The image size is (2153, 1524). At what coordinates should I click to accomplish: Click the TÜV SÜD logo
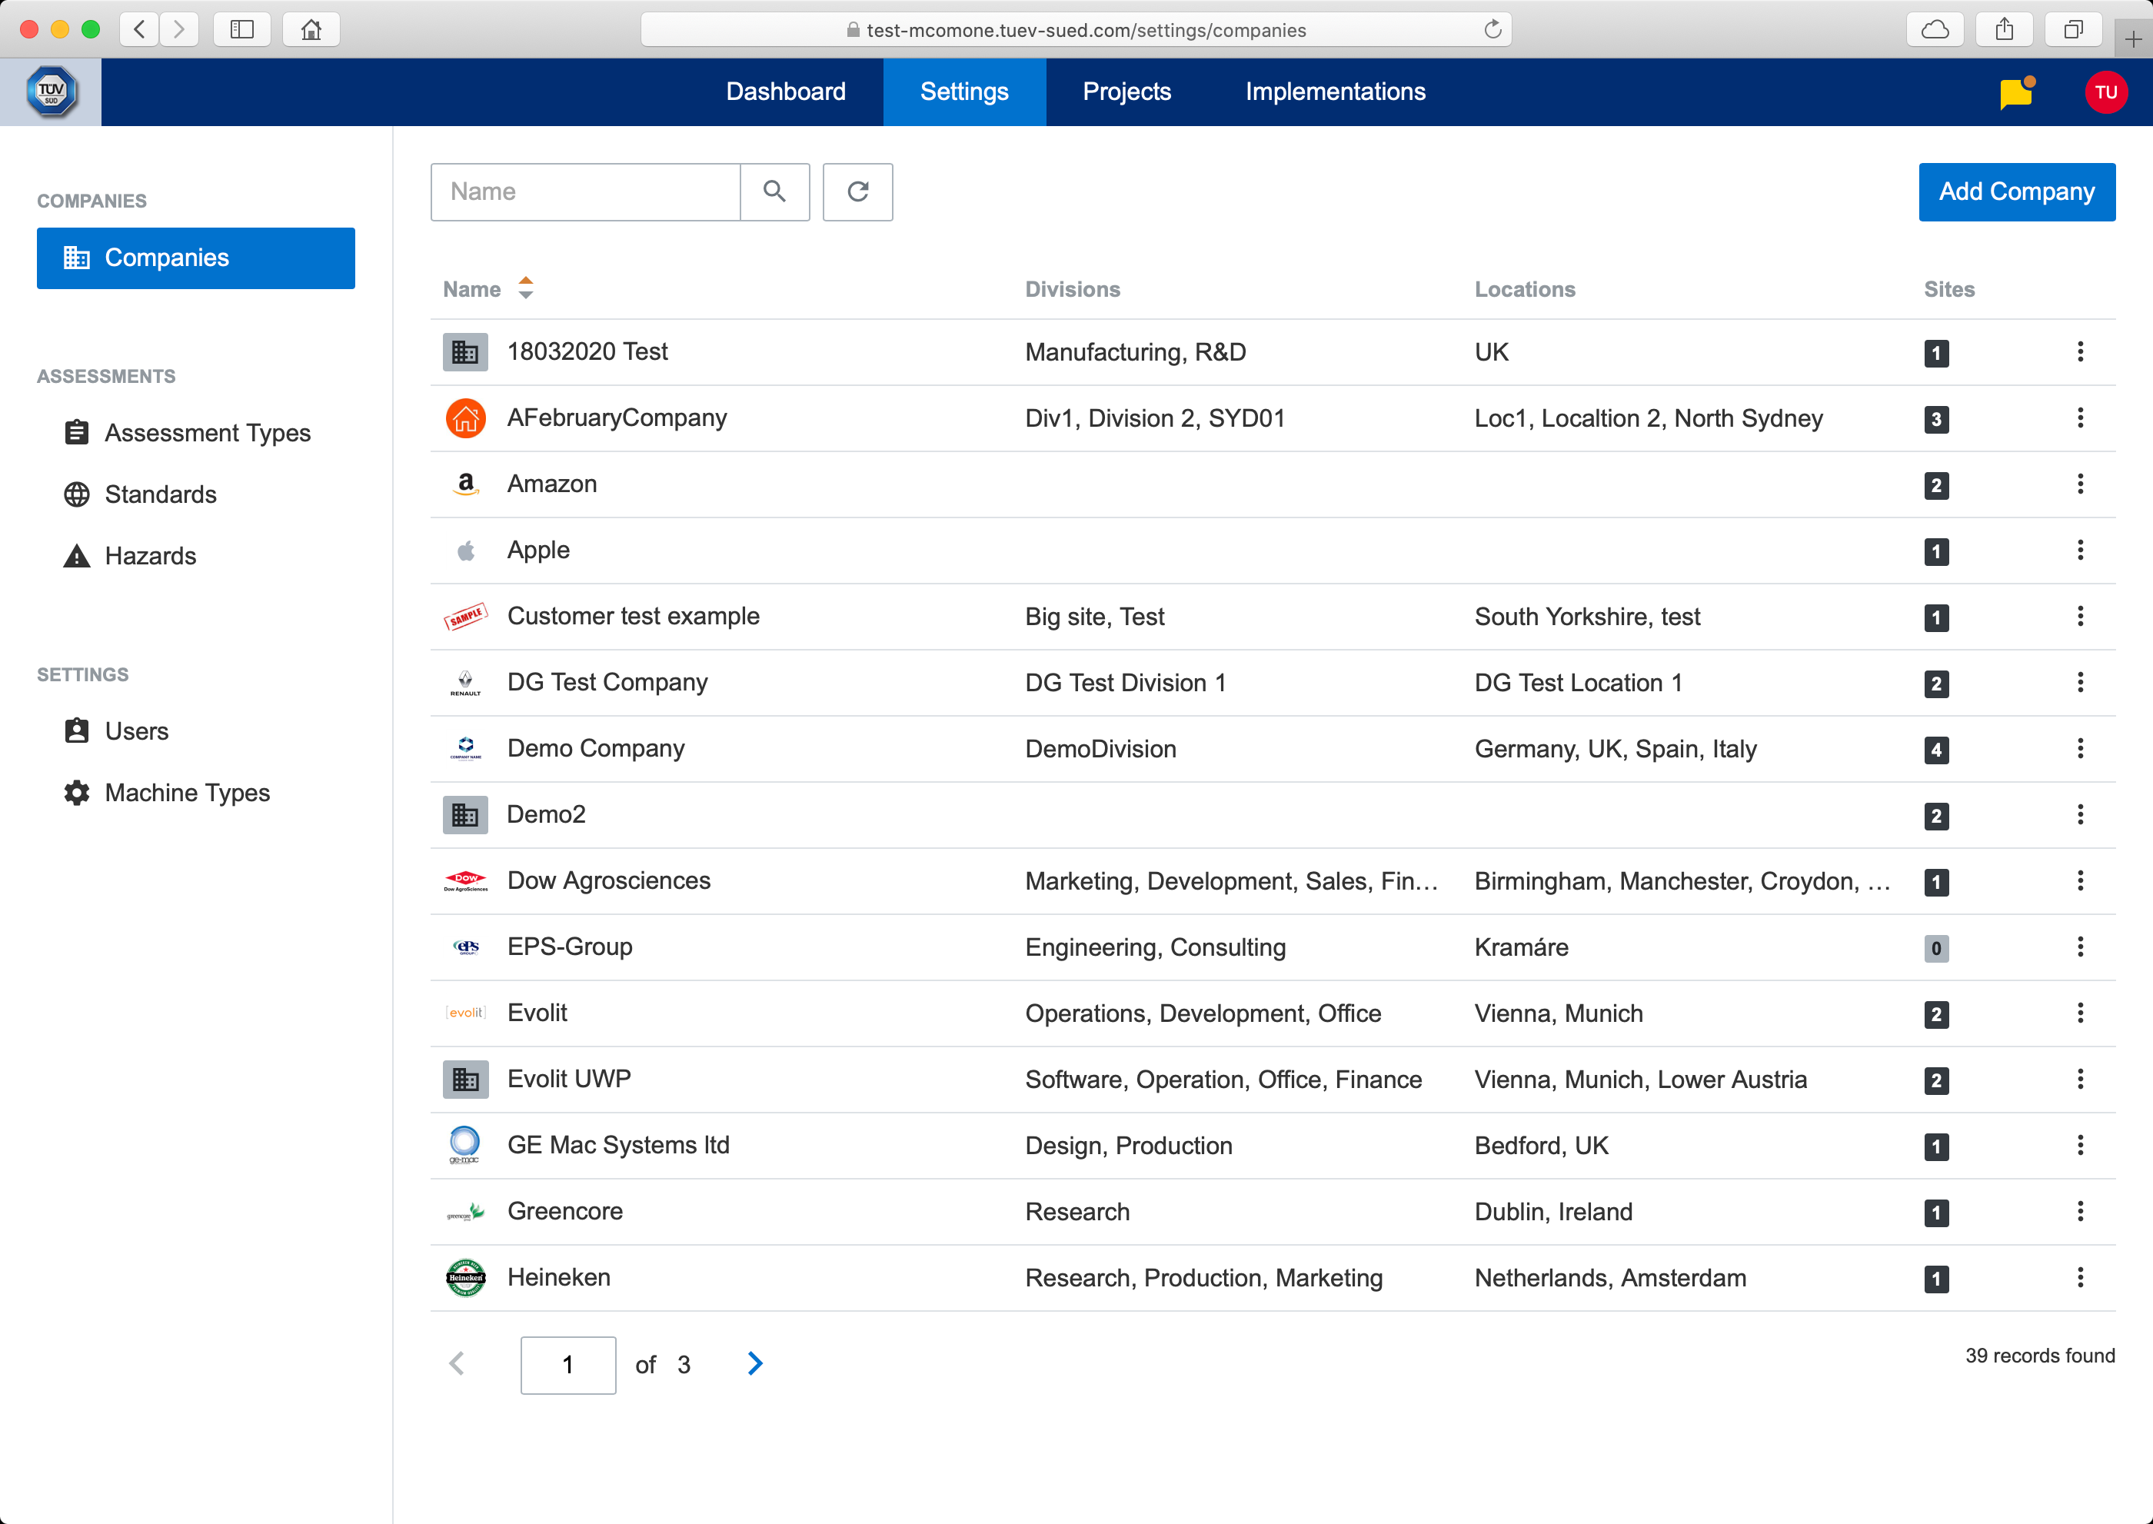tap(51, 92)
